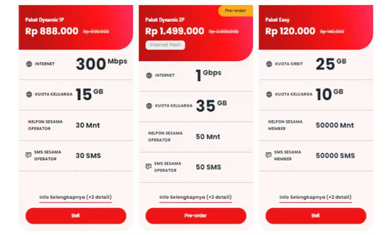Click the Beli button for Paket Dynamic 1P
The height and width of the screenshot is (235, 391).
click(x=76, y=216)
